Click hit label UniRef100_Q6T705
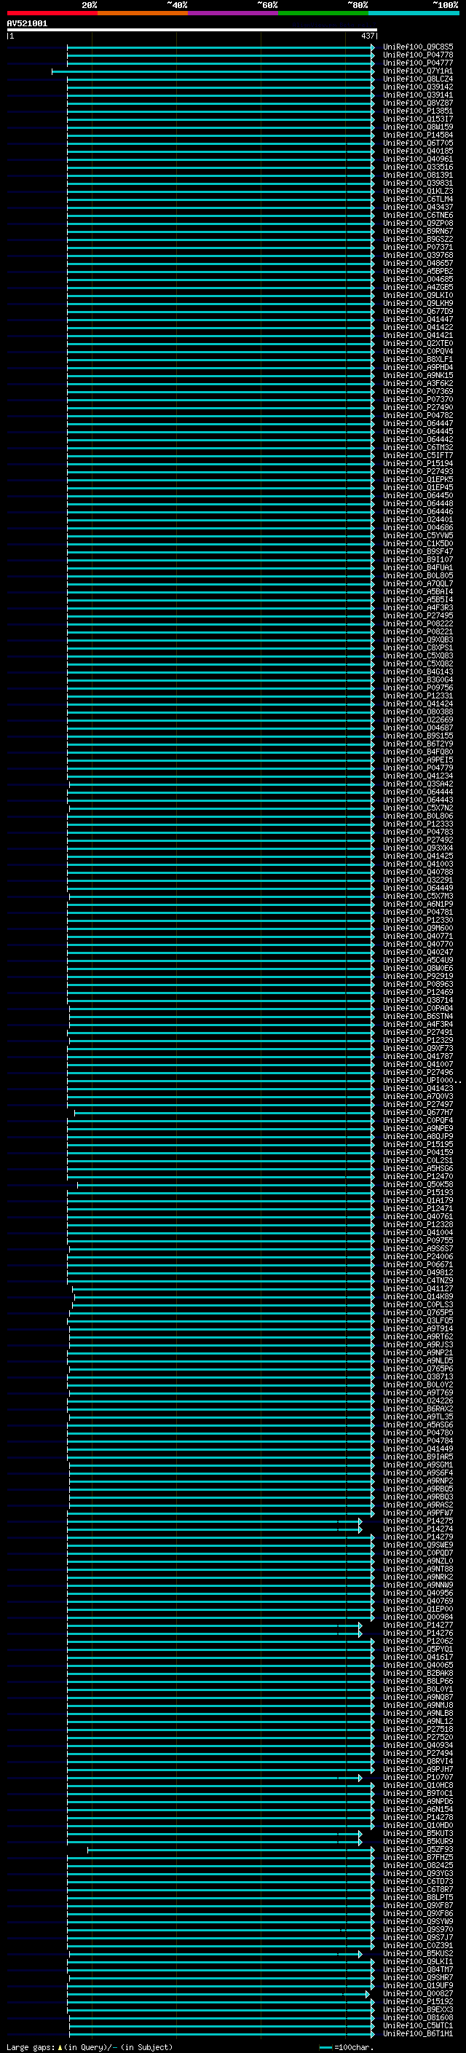This screenshot has height=2053, width=466. (418, 143)
